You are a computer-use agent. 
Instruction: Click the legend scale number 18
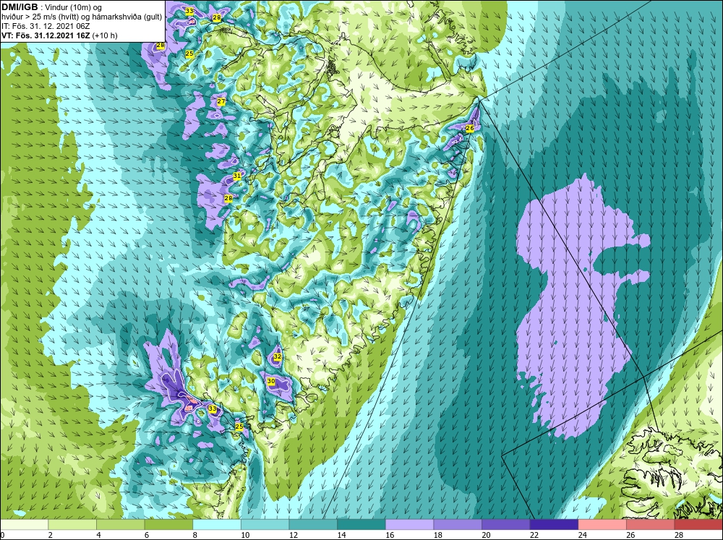tap(438, 535)
